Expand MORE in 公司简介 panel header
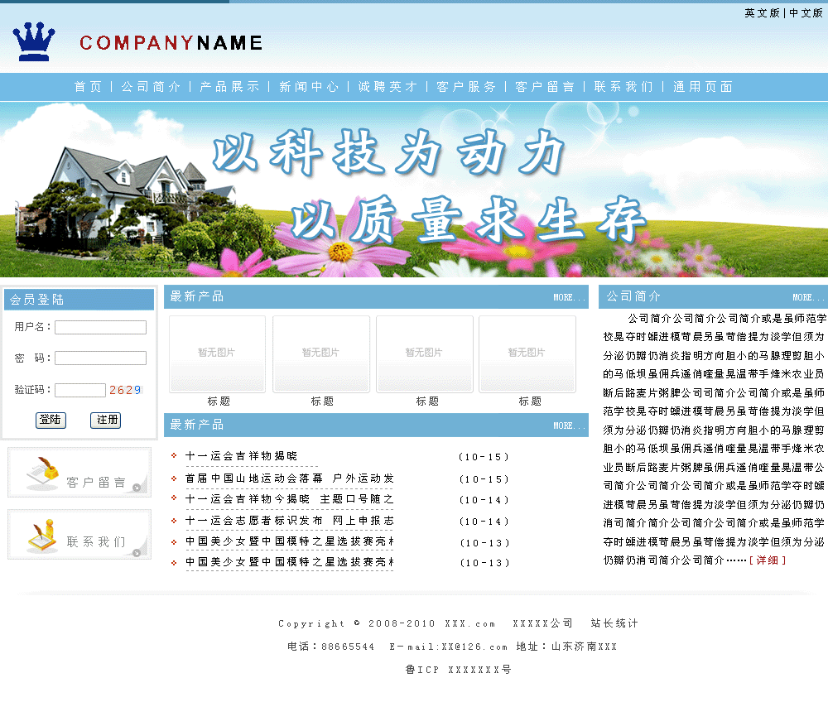The height and width of the screenshot is (702, 828). (x=808, y=298)
